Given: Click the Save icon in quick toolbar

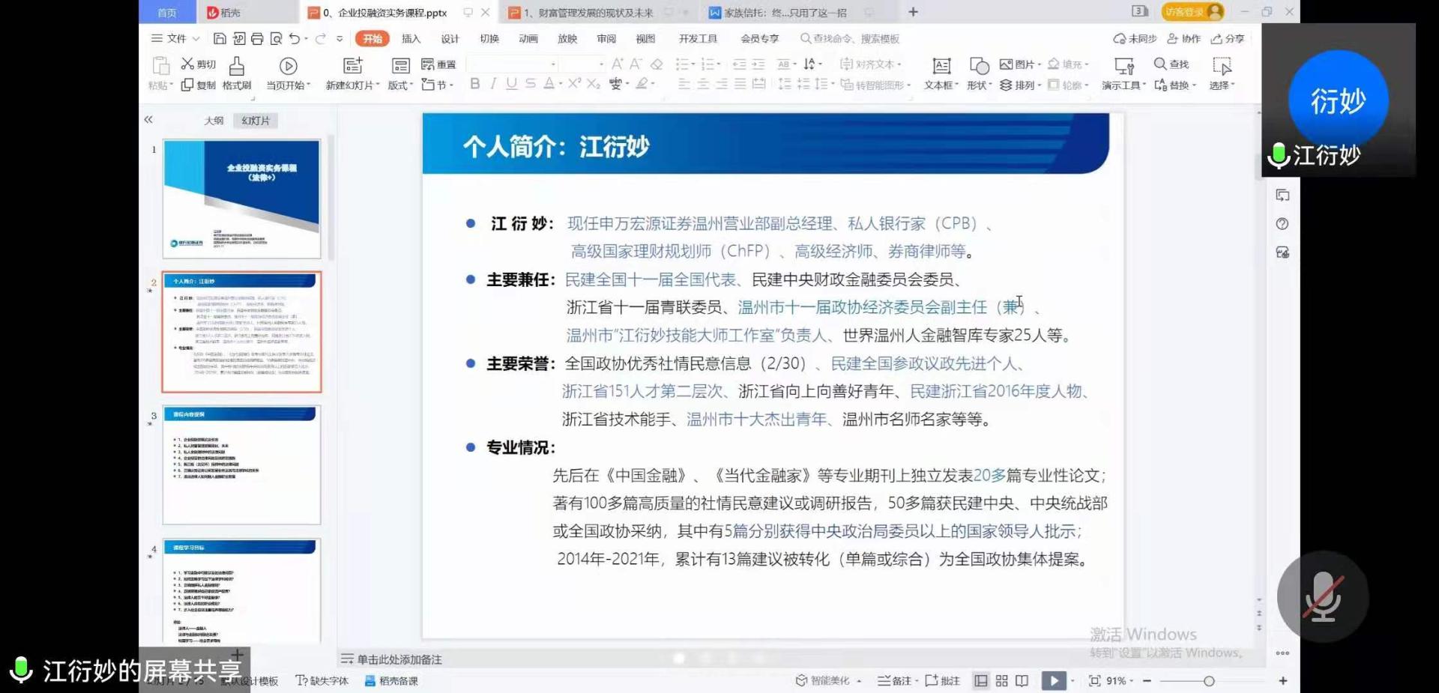Looking at the screenshot, I should tap(220, 39).
